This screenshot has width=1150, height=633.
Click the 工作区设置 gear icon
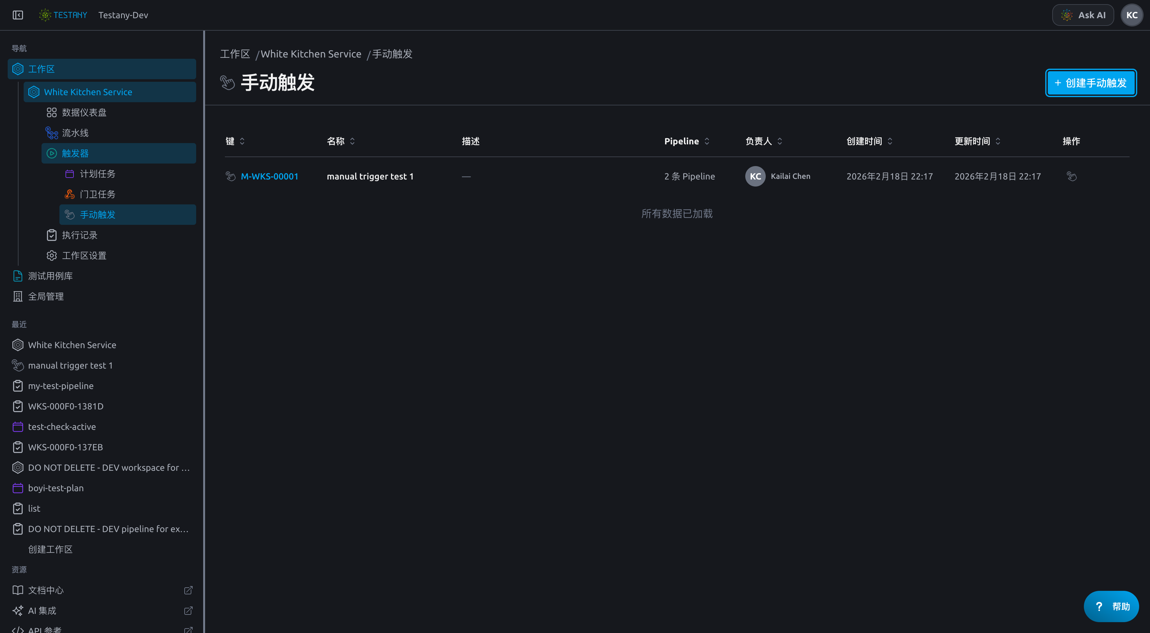pos(52,256)
